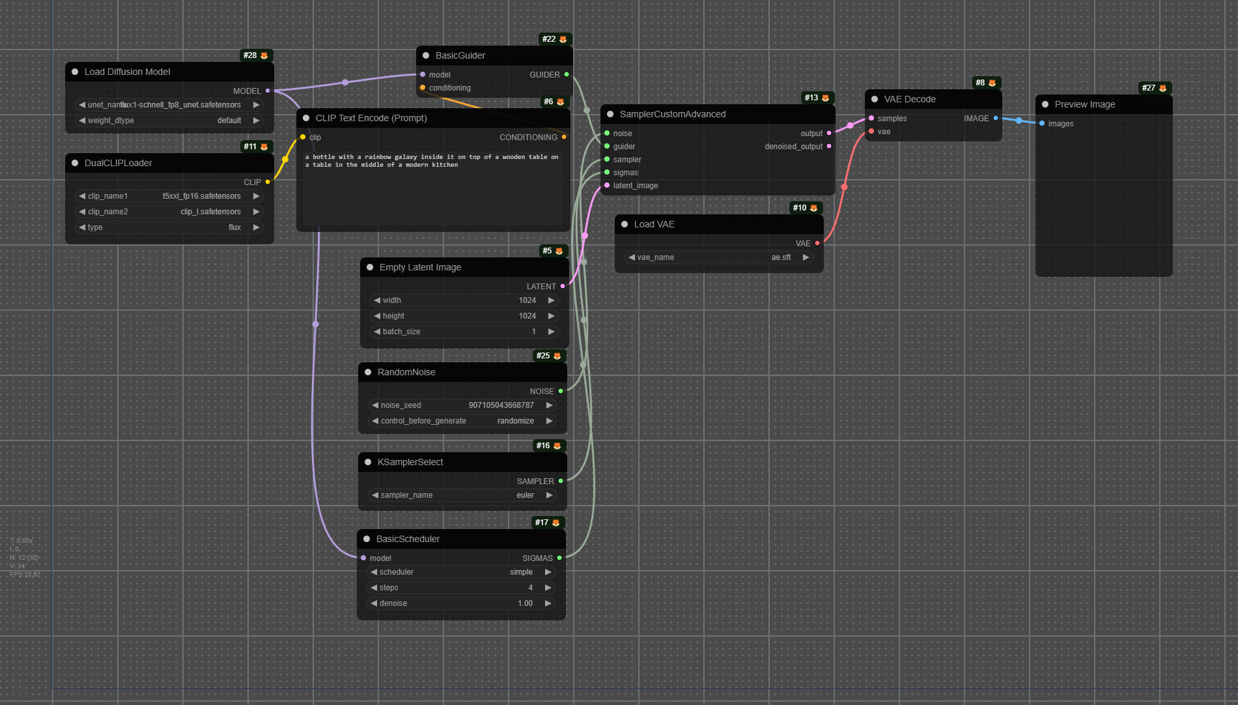Toggle collapse dot on Preview Image node
This screenshot has height=705, width=1238.
1045,104
